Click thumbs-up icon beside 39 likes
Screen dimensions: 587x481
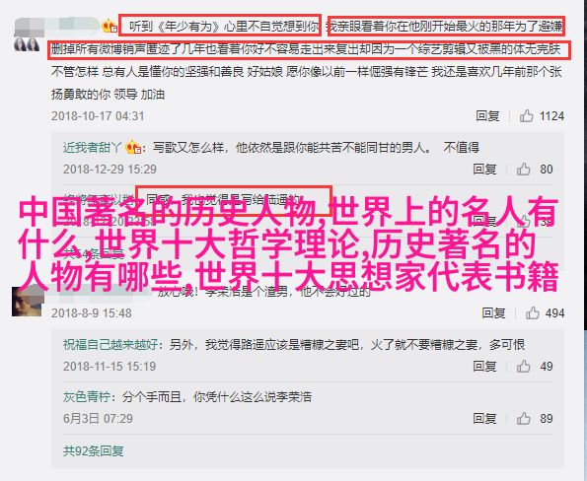523,222
